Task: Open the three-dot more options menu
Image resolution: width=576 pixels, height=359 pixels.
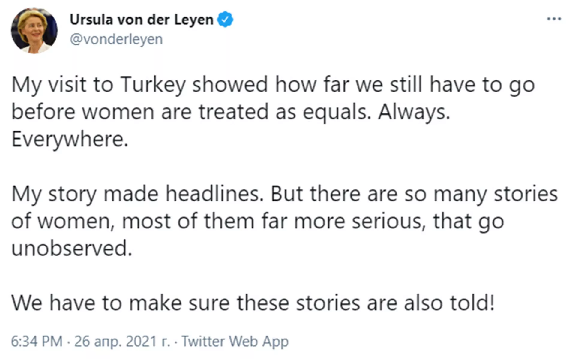Action: [x=554, y=19]
